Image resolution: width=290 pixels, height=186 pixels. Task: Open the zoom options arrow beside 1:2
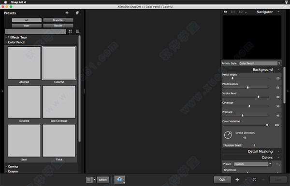pos(246,13)
